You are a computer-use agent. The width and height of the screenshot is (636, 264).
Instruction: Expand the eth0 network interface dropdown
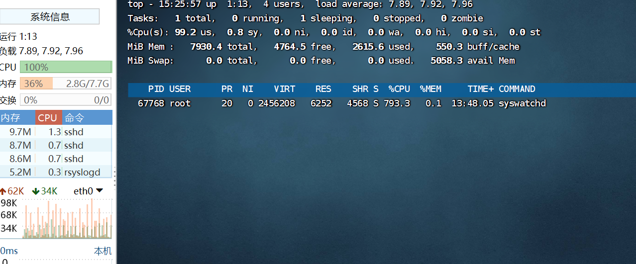[99, 191]
